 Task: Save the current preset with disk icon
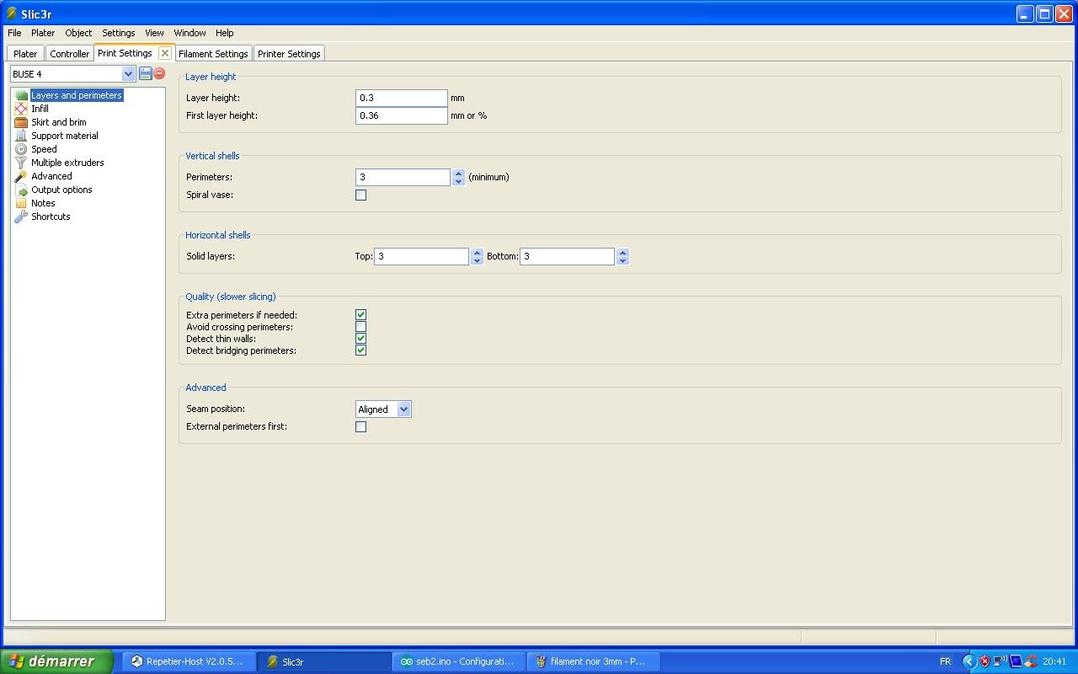[145, 73]
